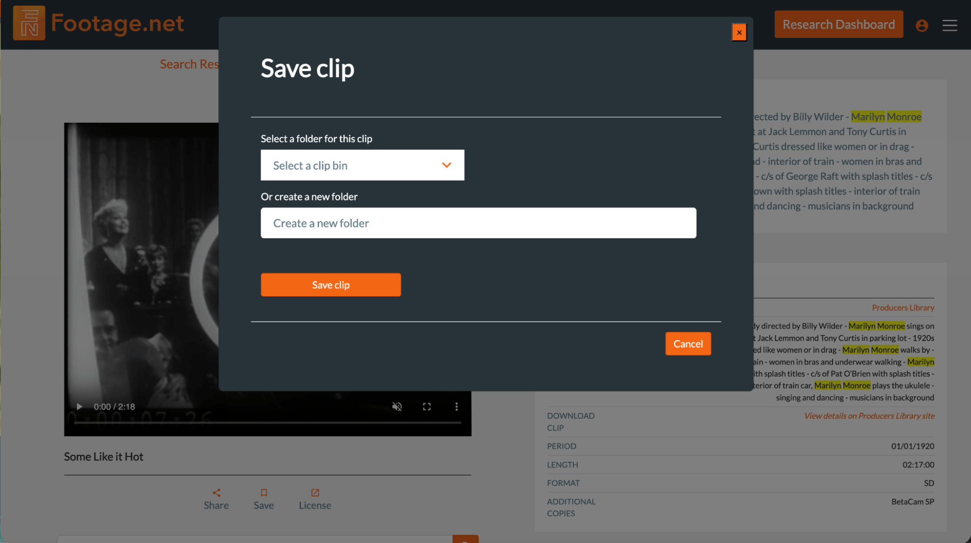
Task: Open the hamburger menu
Action: 950,25
